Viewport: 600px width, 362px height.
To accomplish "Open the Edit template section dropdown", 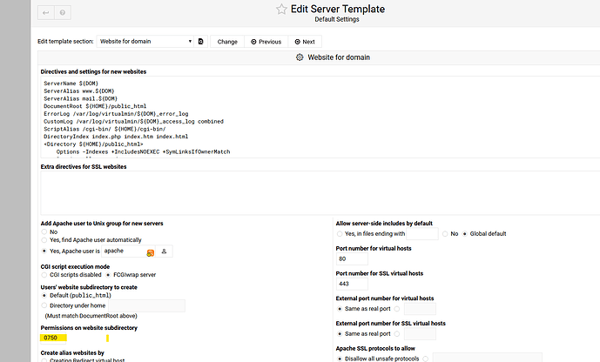I will click(x=145, y=41).
